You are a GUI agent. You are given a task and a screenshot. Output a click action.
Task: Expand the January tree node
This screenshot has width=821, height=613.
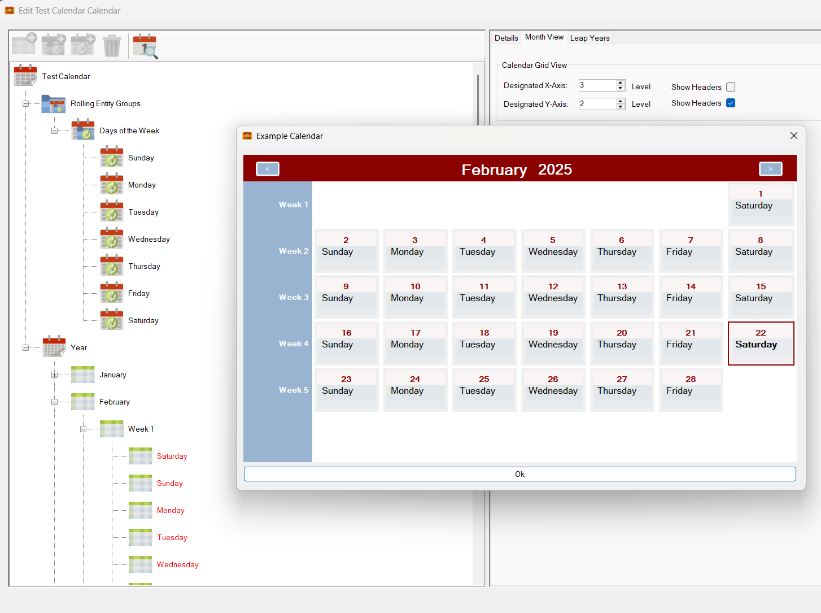[54, 375]
